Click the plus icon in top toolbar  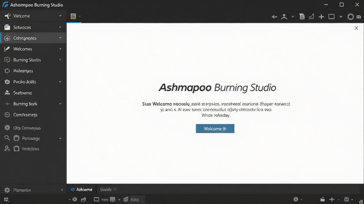321,17
